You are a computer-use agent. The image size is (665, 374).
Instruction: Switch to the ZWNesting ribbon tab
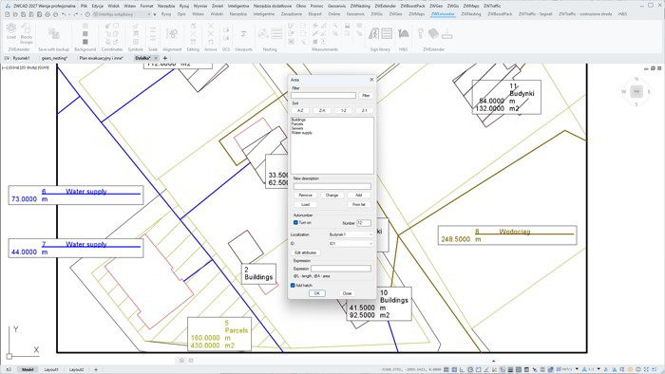(471, 14)
